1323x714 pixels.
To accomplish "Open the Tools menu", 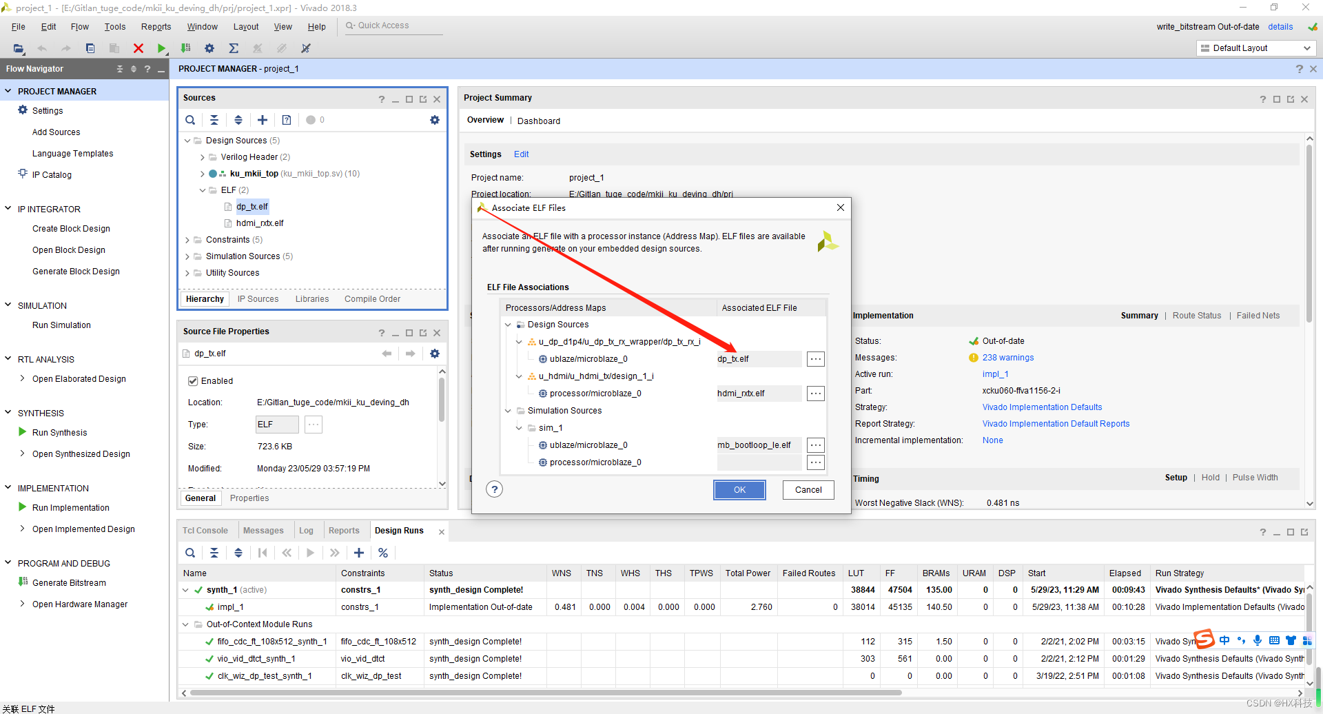I will [115, 27].
